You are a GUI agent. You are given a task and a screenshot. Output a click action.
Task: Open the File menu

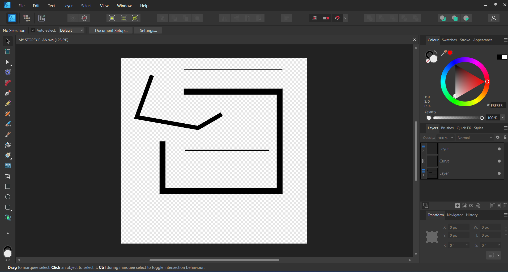pos(22,6)
